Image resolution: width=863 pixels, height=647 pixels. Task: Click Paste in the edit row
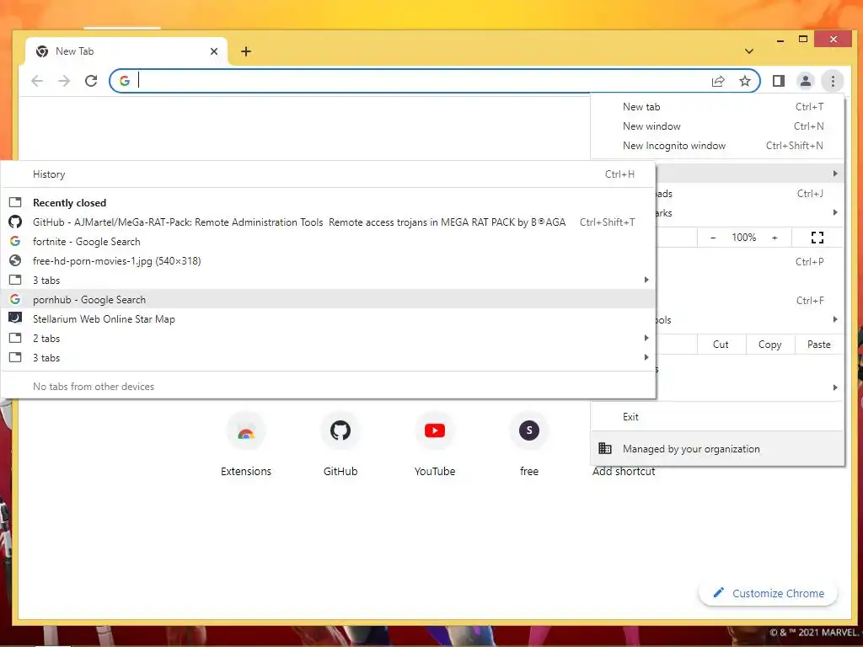pos(819,345)
